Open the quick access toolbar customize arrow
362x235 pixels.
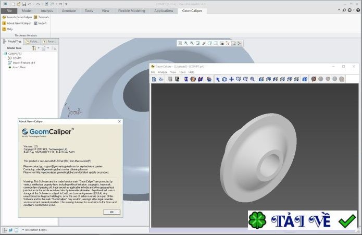pyautogui.click(x=66, y=4)
